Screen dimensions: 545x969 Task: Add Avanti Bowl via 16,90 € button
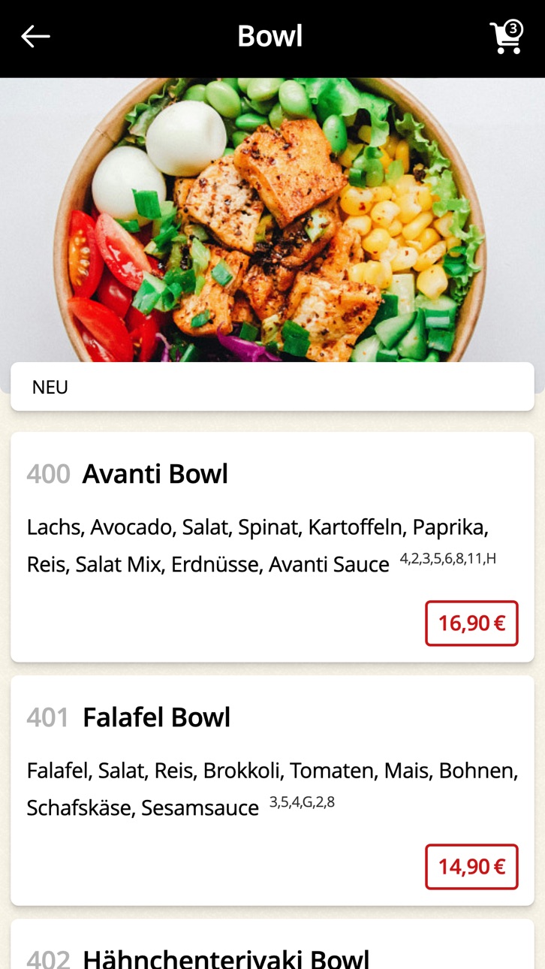coord(471,623)
